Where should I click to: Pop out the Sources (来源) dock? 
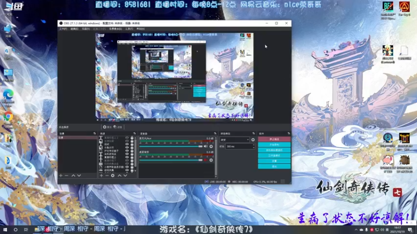(x=134, y=134)
